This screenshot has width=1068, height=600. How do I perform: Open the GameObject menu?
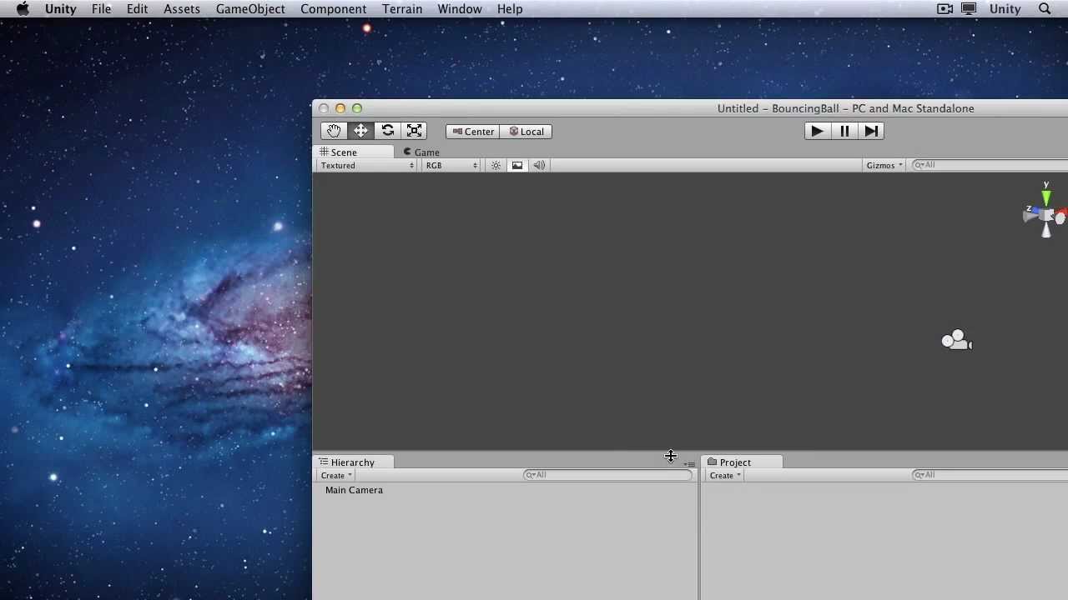[250, 9]
